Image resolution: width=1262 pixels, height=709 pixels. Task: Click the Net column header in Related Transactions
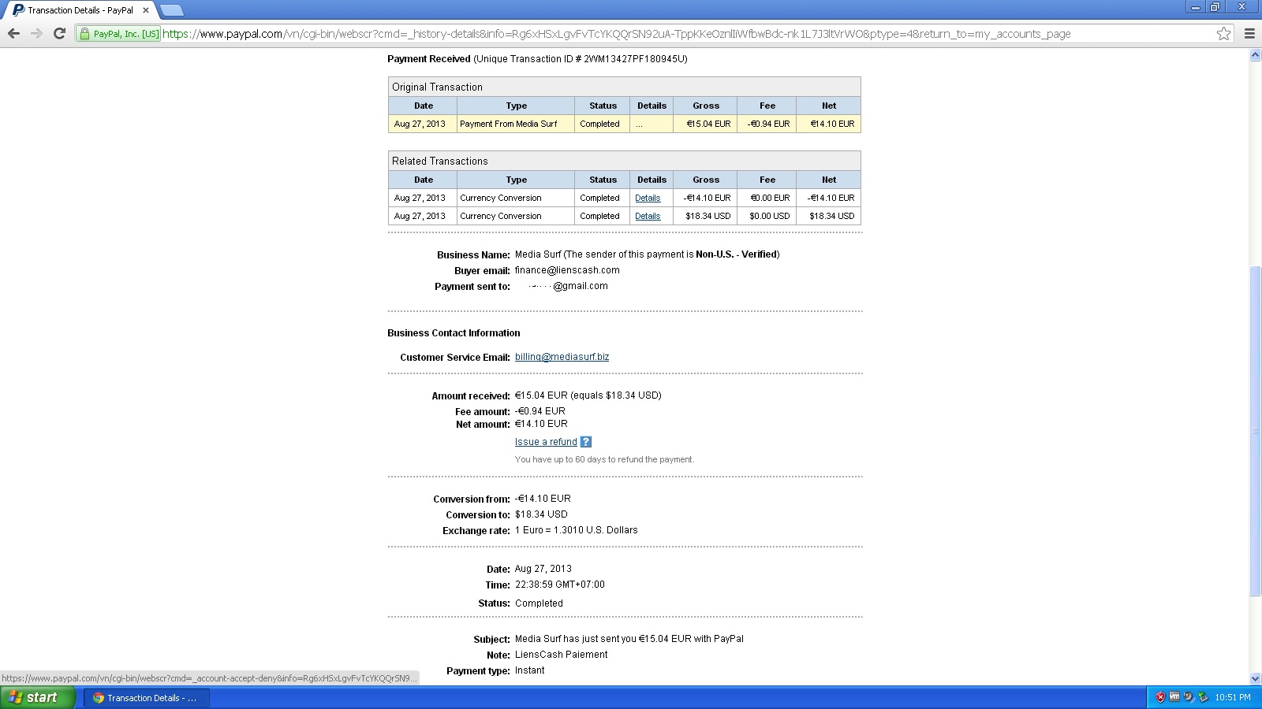tap(829, 180)
